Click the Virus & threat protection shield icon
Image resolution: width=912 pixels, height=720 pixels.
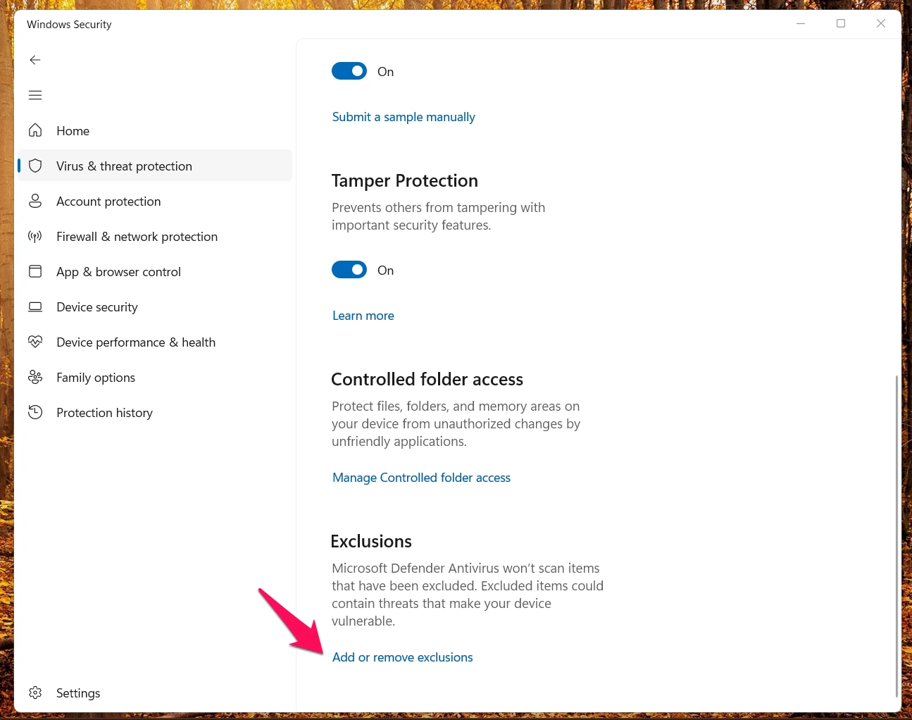[x=35, y=166]
